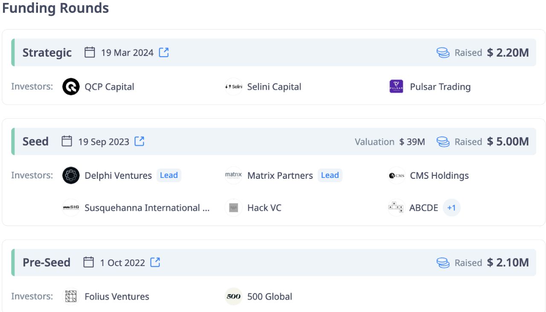This screenshot has height=312, width=546.
Task: Click the Funding Rounds heading
Action: coord(55,8)
